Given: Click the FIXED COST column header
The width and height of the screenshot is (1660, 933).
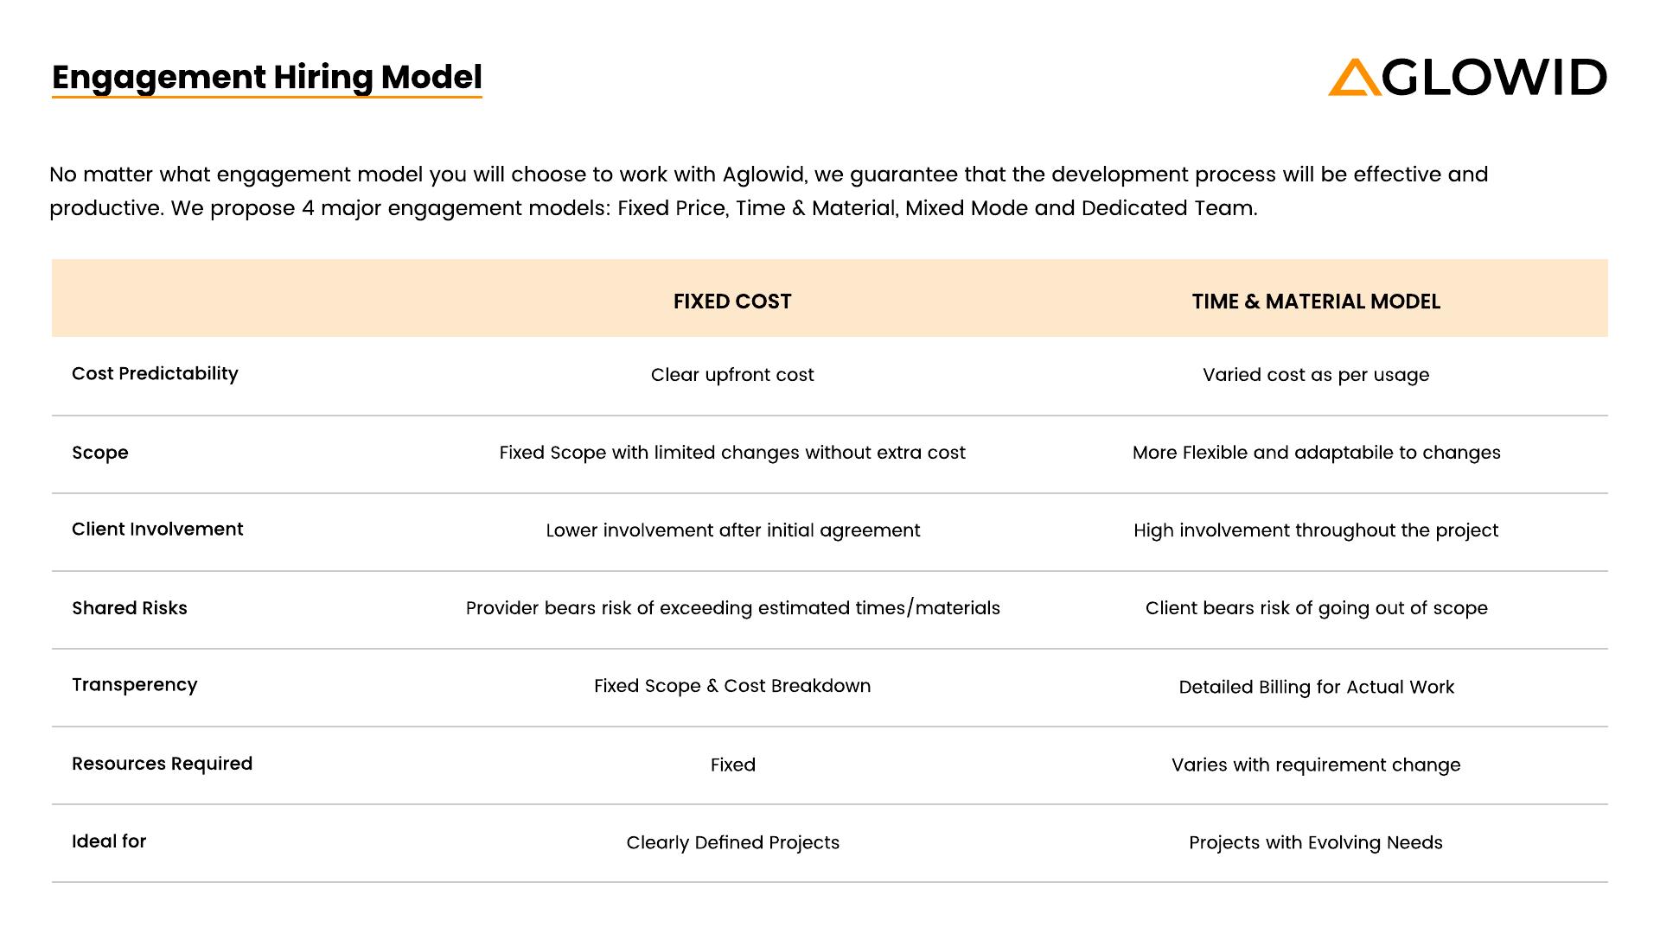Looking at the screenshot, I should click(732, 301).
